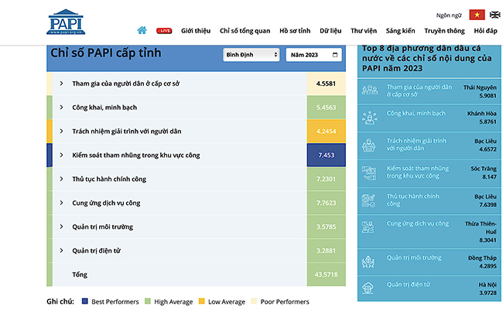Viewport: 503px width, 316px height.
Task: Expand Thủ tục hành chính công row
Action: 61,179
